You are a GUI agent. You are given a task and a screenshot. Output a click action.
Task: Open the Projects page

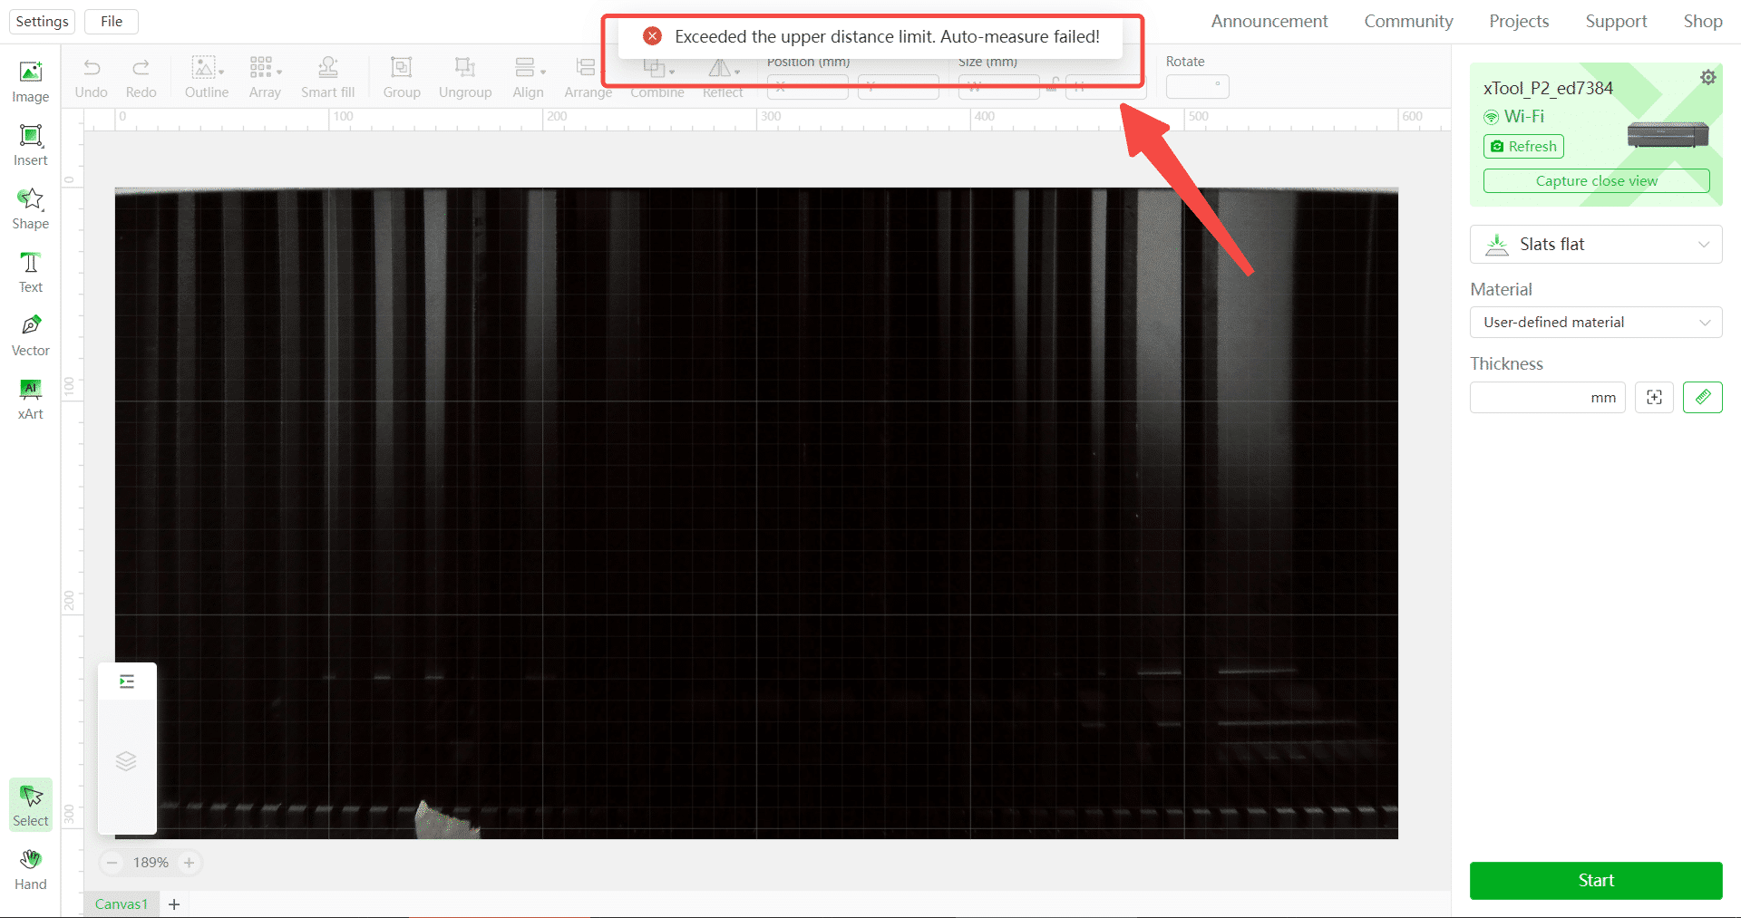(1519, 22)
